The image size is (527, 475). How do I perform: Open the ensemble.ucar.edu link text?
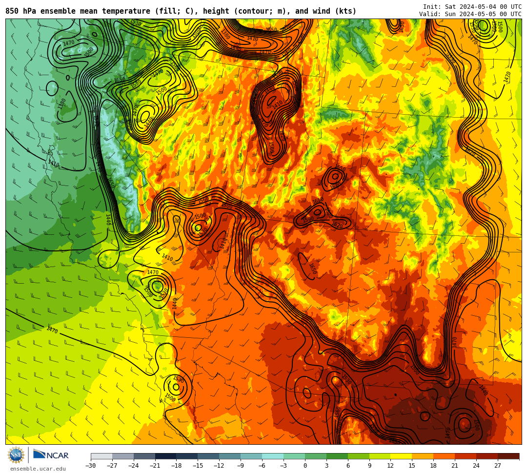[38, 469]
